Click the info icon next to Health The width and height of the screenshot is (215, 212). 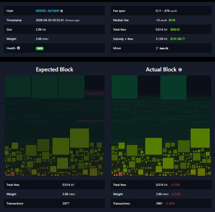pos(18,48)
